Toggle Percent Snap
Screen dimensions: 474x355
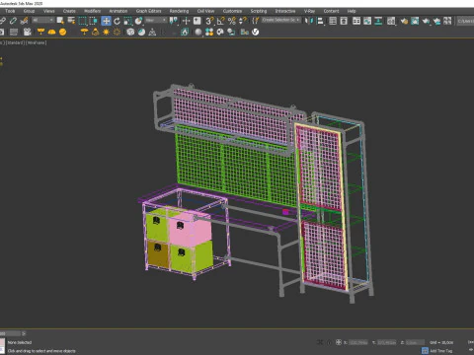(232, 21)
